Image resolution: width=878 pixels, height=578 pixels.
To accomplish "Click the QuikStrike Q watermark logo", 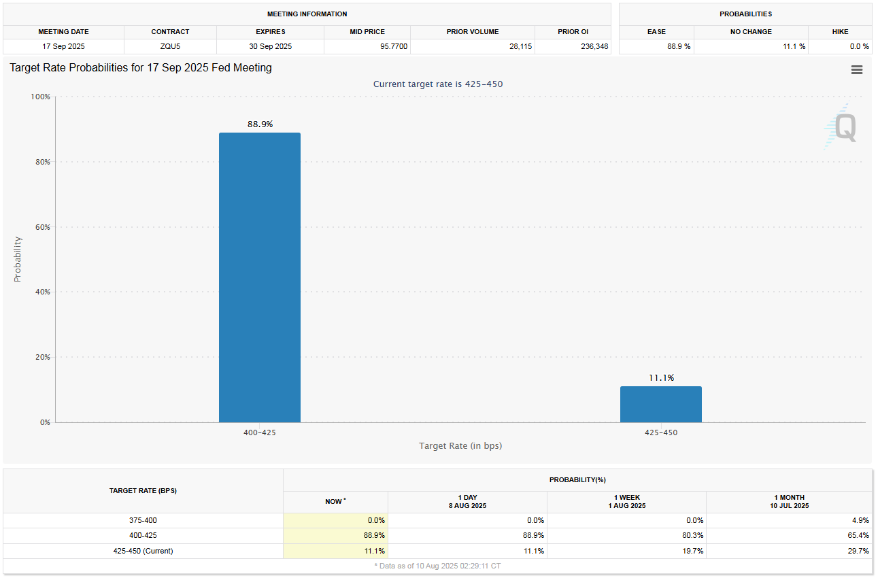I will click(x=842, y=127).
